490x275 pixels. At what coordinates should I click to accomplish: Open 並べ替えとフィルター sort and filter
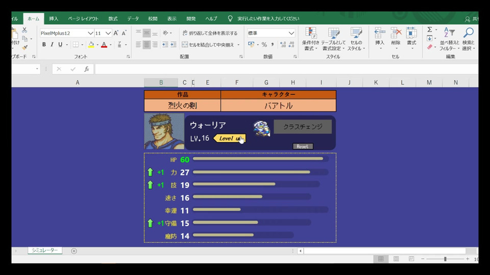pyautogui.click(x=449, y=39)
